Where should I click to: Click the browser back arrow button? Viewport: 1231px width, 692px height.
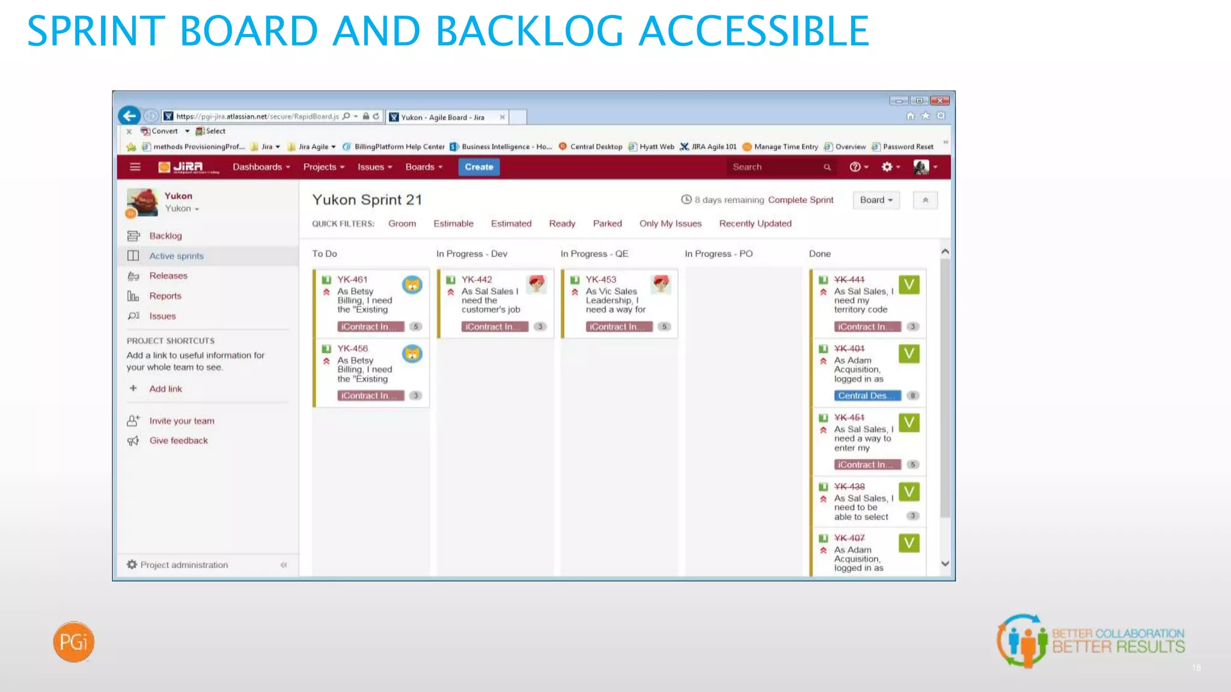129,116
